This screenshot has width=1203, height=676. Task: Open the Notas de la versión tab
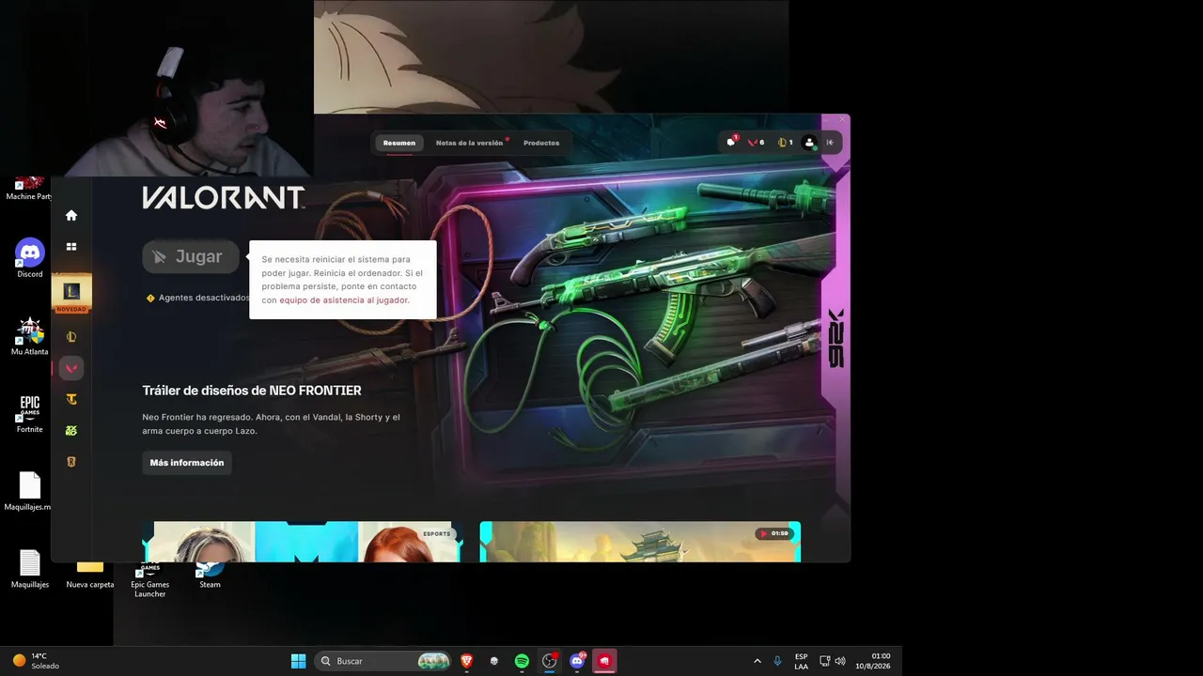[x=470, y=143]
